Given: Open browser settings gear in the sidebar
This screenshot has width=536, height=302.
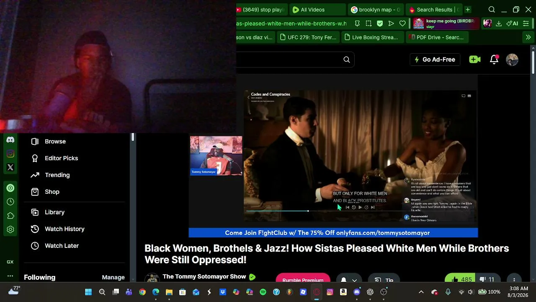Looking at the screenshot, I should [x=10, y=229].
